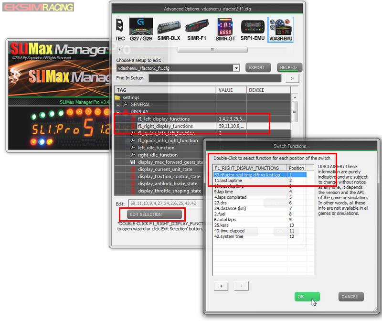Select the SIMR-DLX device icon
382x321 pixels.
[169, 29]
